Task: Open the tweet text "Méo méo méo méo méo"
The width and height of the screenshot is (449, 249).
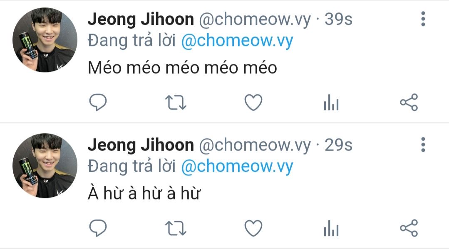Action: point(182,68)
